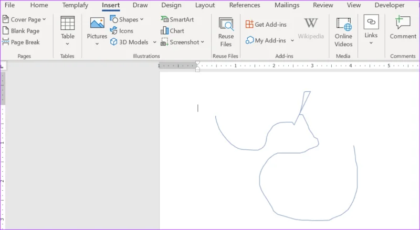Open the Screenshot dropdown chevron
The width and height of the screenshot is (420, 230).
[x=202, y=42]
